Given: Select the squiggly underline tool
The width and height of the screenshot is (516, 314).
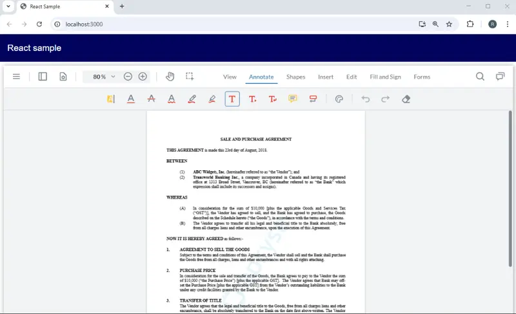Looking at the screenshot, I should 172,99.
